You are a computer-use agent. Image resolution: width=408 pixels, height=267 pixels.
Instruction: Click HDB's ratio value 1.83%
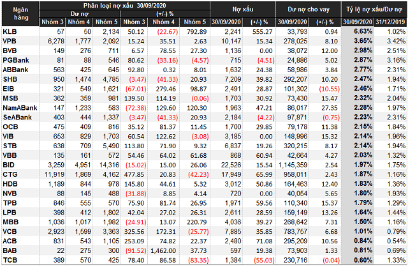[363, 184]
